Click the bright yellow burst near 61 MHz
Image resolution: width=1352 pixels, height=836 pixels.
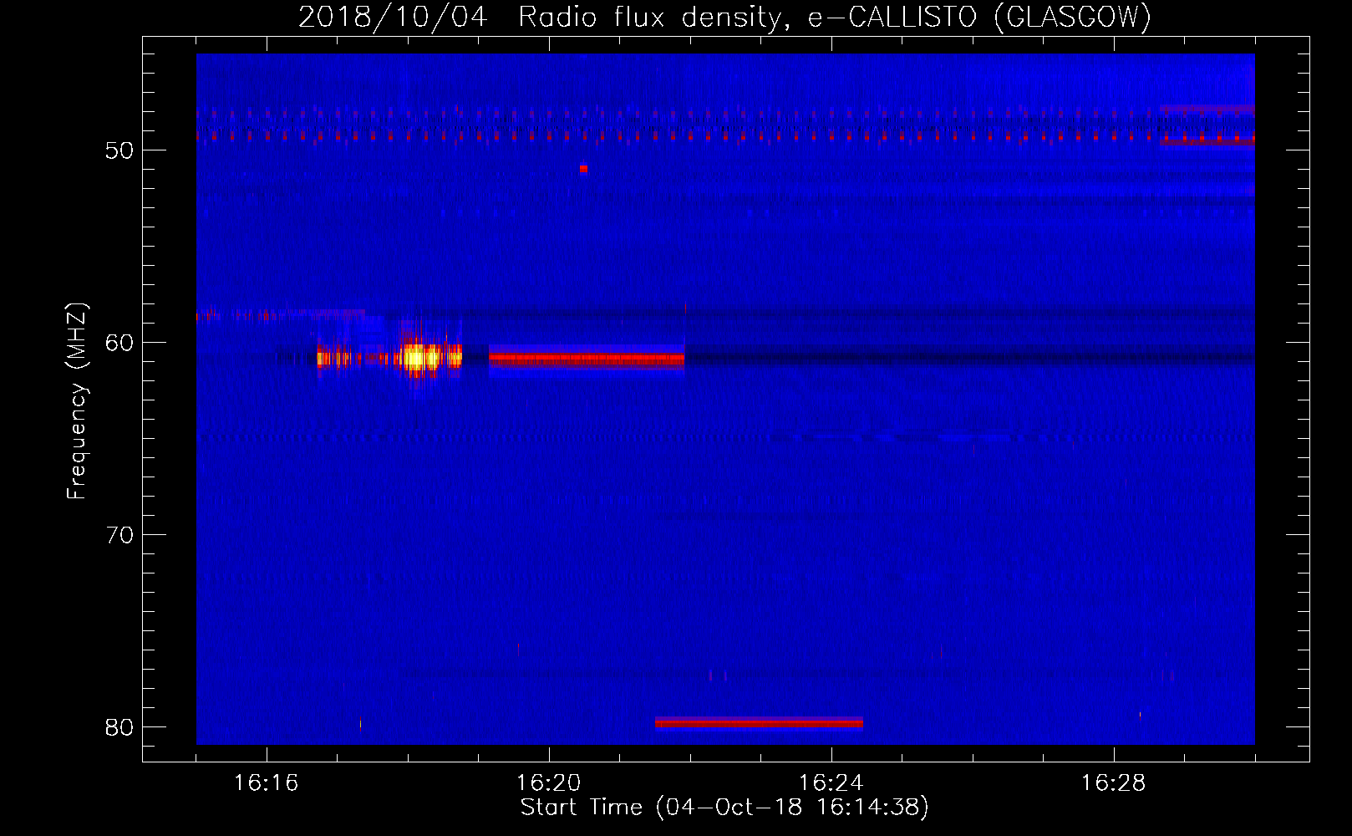(x=420, y=358)
